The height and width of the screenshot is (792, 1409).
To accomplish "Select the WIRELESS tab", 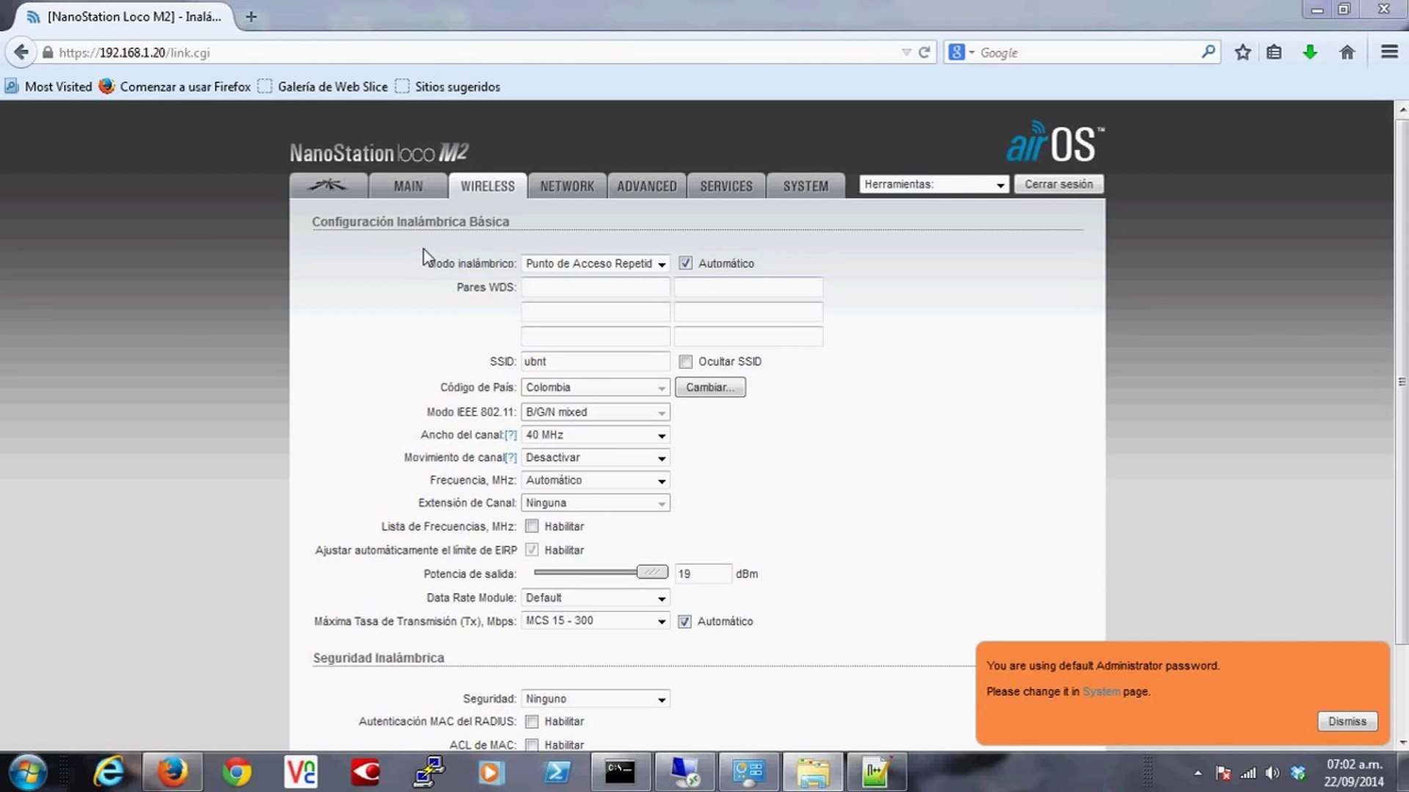I will (x=487, y=186).
